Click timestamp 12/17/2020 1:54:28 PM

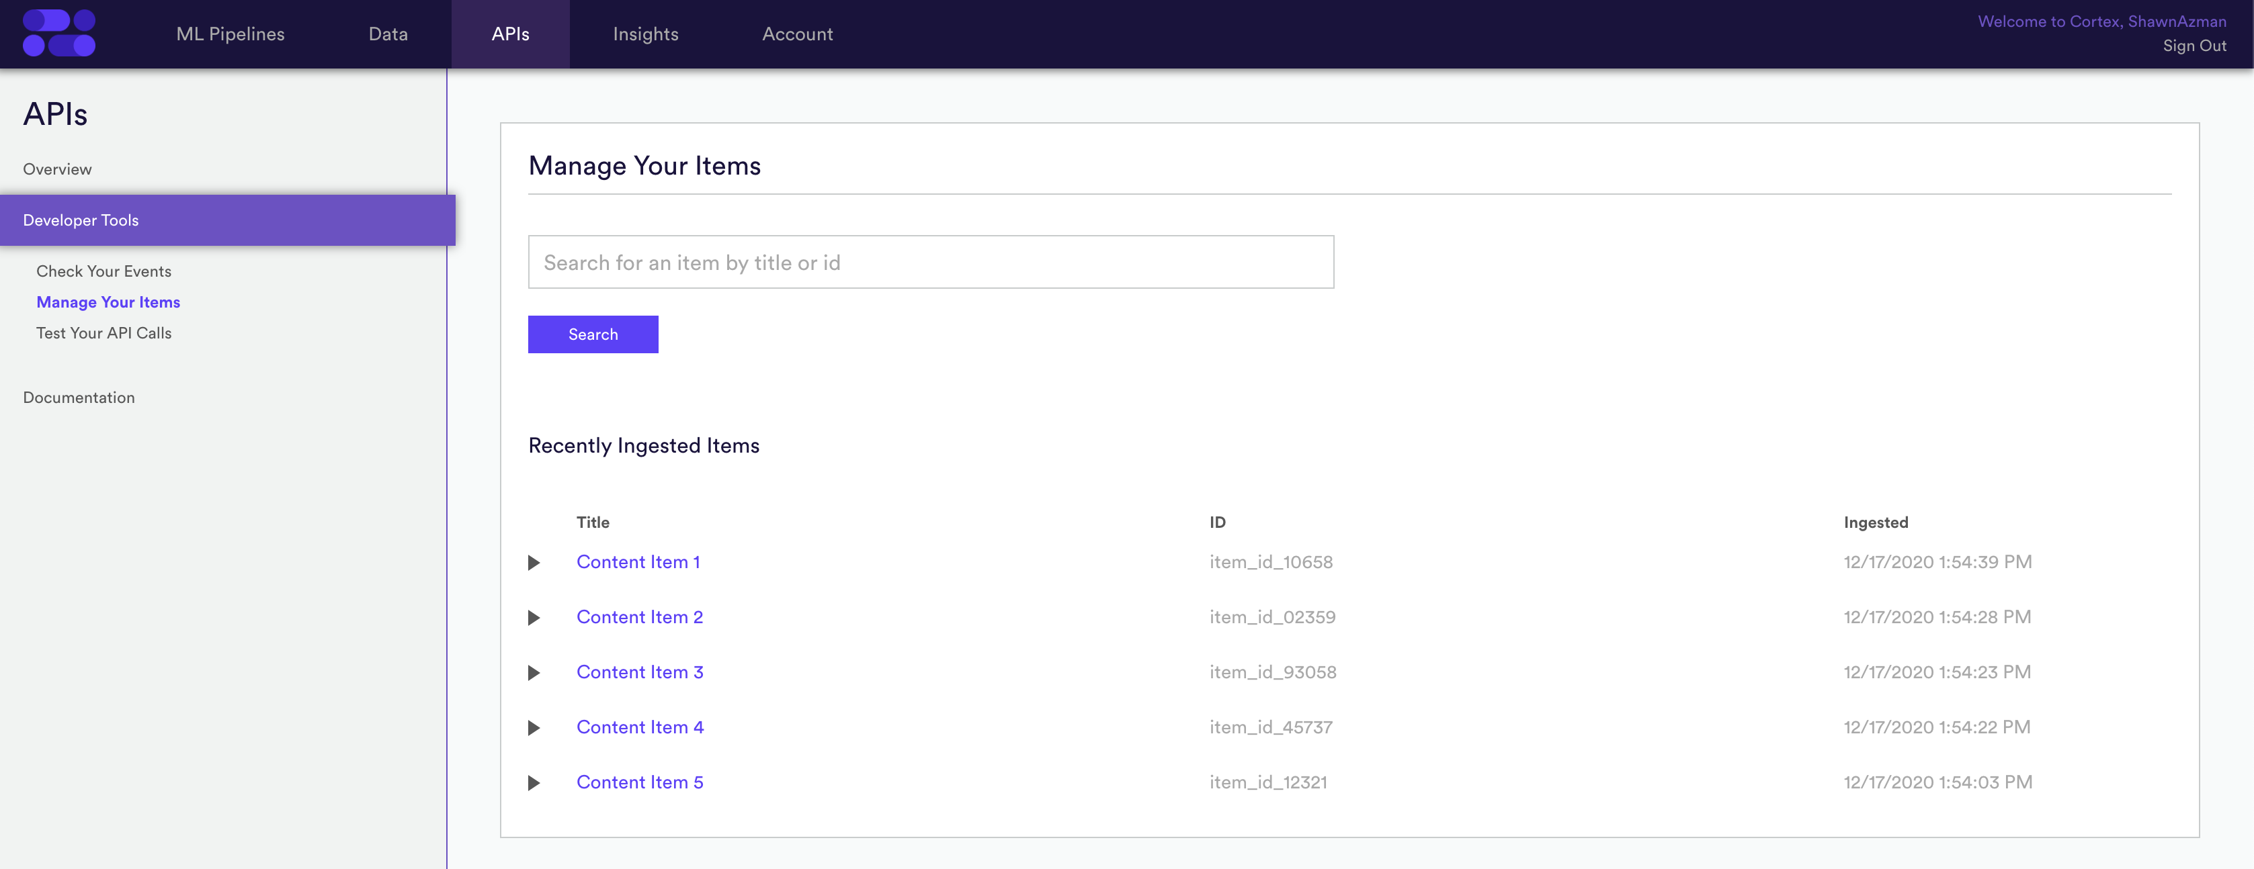[1937, 617]
